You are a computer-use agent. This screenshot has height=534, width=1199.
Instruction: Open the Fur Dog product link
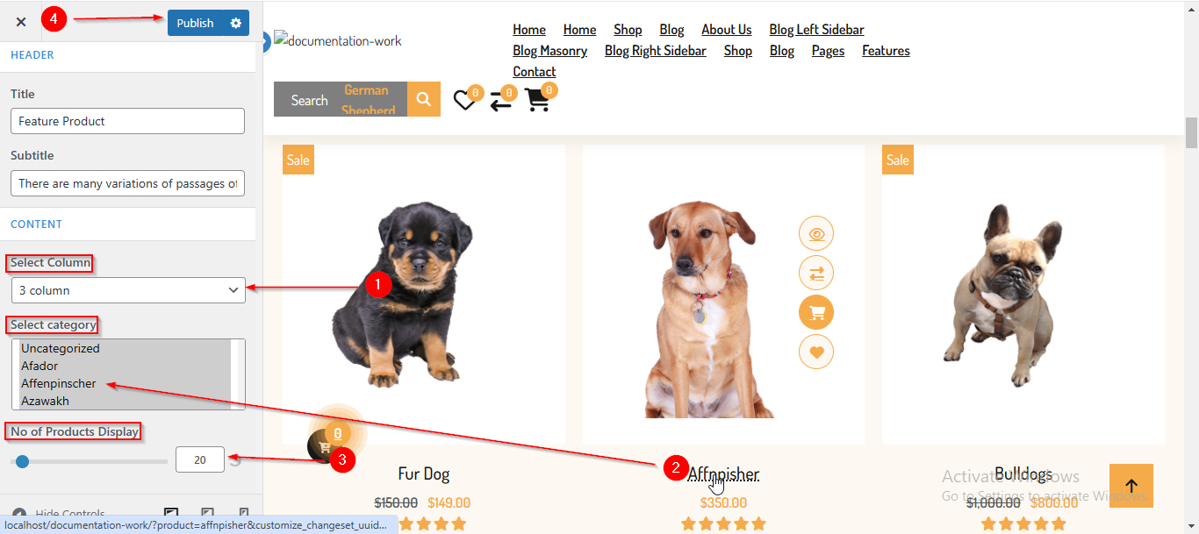[424, 473]
